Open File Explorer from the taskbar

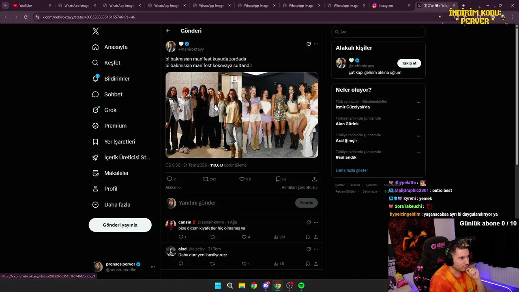coord(242,286)
